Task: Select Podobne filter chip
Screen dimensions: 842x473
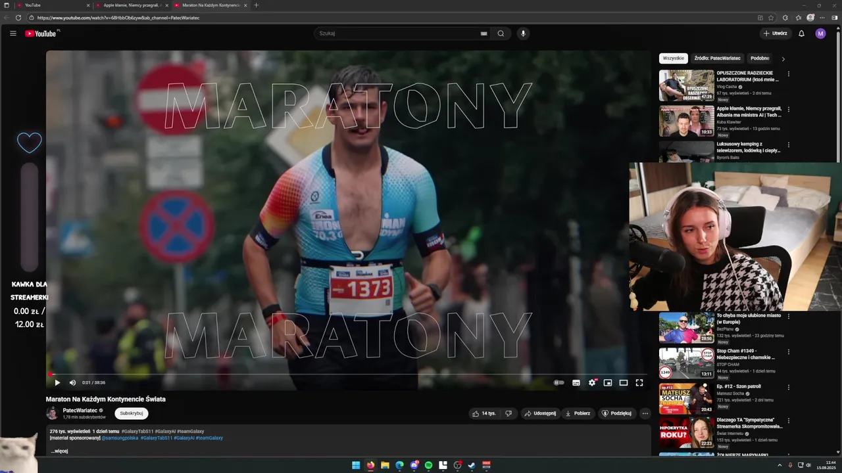Action: coord(760,58)
